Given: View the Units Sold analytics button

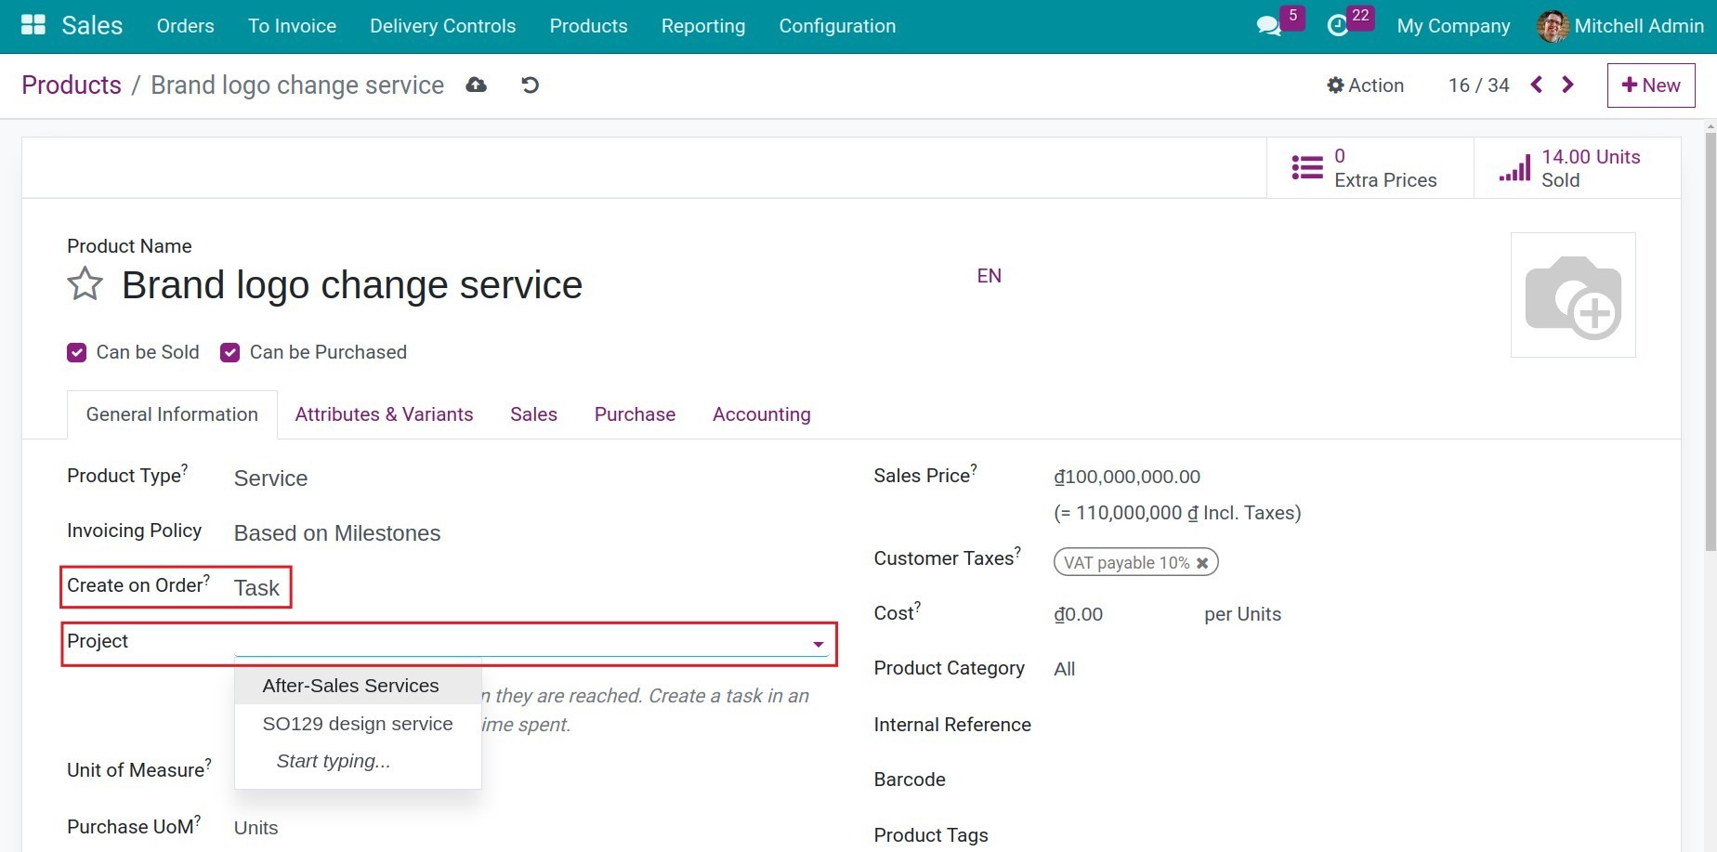Looking at the screenshot, I should pyautogui.click(x=1570, y=168).
